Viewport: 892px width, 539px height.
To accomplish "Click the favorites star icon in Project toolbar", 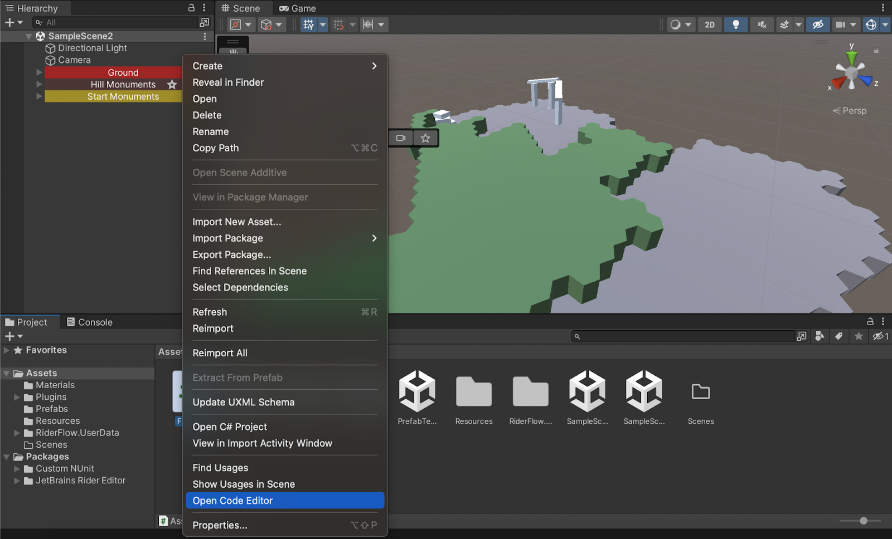I will click(859, 336).
